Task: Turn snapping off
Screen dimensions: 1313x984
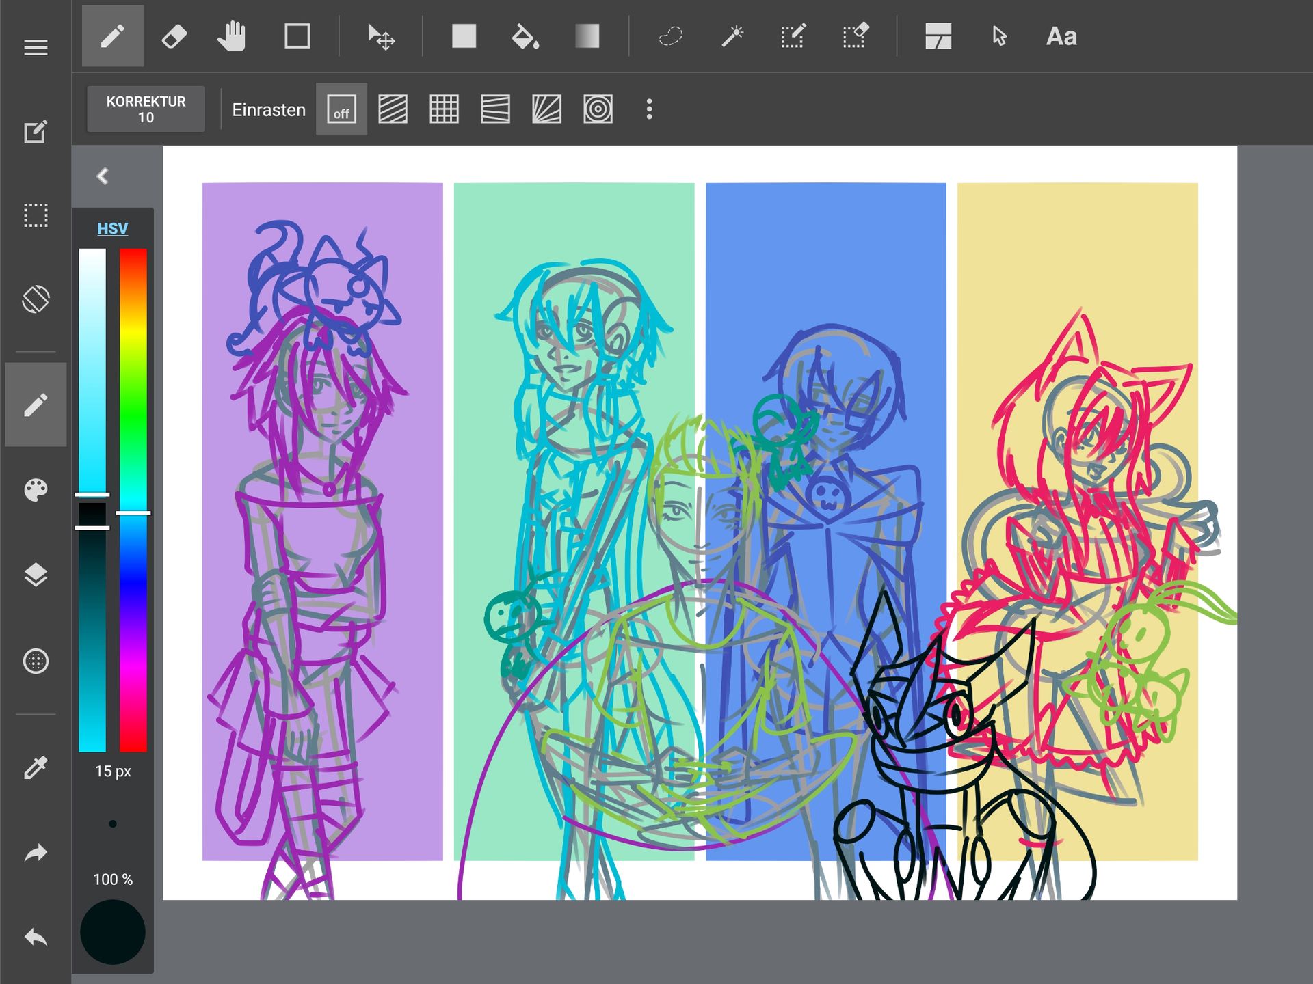Action: (x=341, y=109)
